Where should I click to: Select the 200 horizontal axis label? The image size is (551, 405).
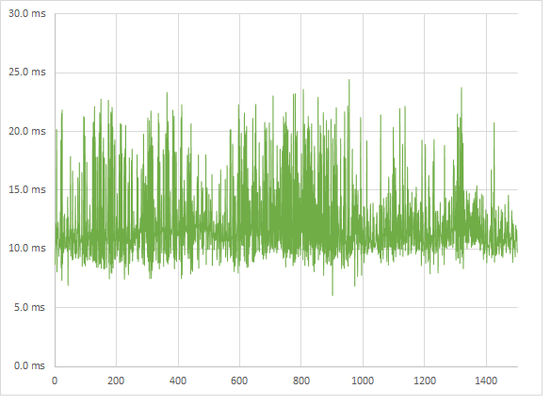pos(116,381)
